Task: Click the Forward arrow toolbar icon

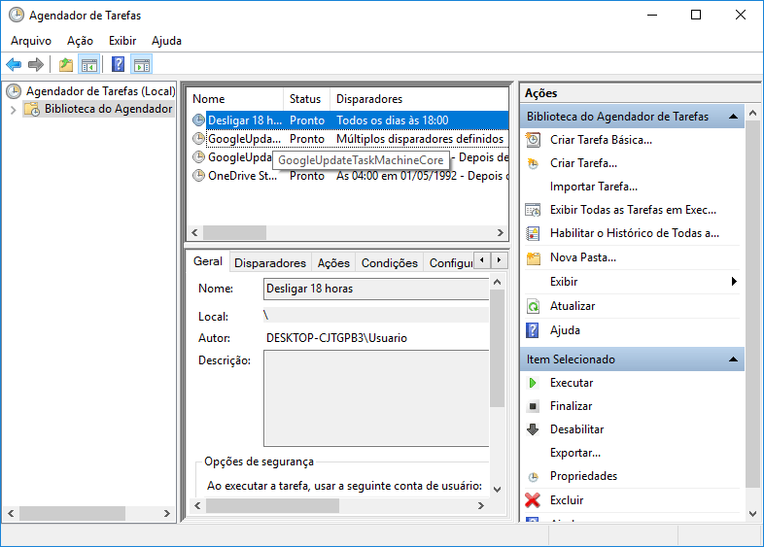Action: (x=36, y=64)
